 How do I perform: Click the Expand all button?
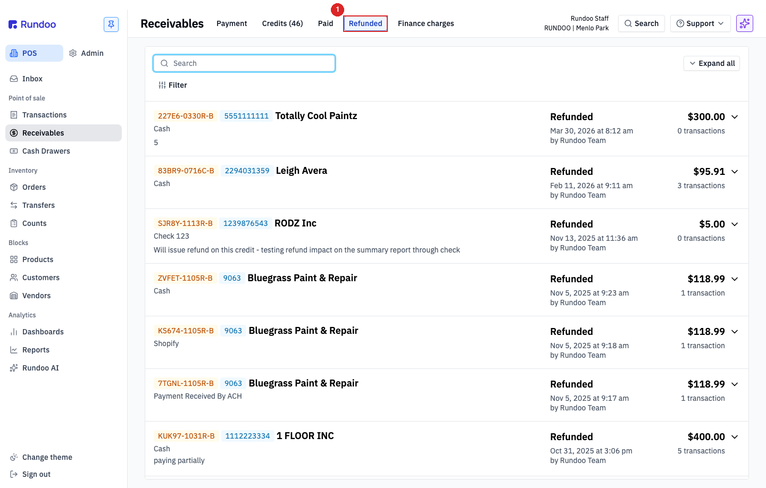[712, 63]
